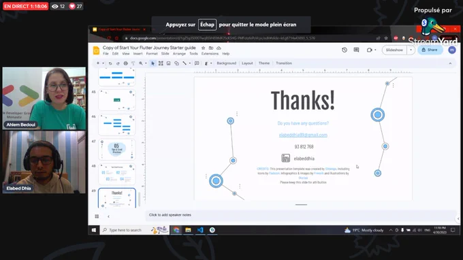Start the Slideshow
463x260 pixels.
point(394,50)
